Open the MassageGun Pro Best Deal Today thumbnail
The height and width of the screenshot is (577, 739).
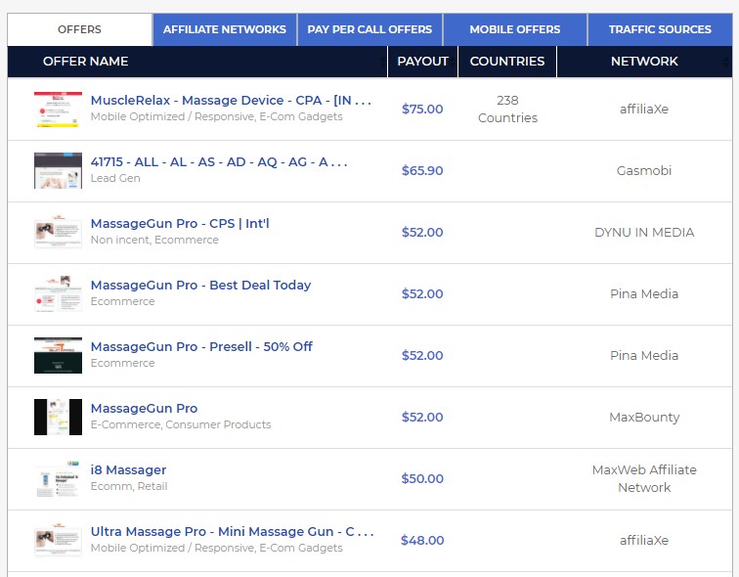point(58,293)
